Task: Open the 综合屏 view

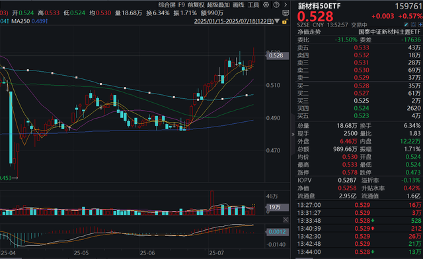Action: (167, 5)
